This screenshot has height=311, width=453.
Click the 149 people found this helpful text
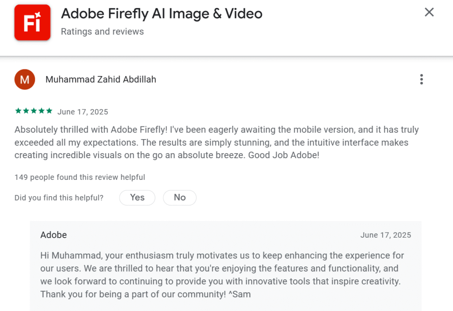coord(80,177)
